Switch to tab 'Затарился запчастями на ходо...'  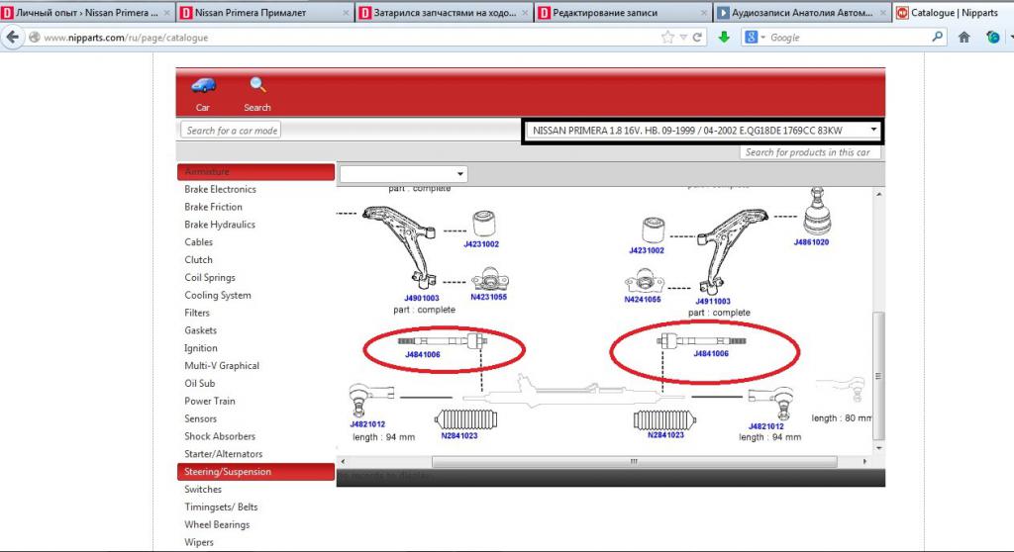point(444,12)
